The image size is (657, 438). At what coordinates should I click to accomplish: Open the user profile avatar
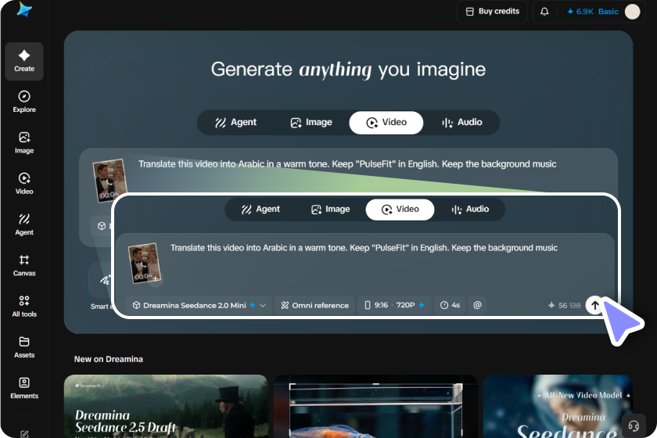pyautogui.click(x=632, y=12)
